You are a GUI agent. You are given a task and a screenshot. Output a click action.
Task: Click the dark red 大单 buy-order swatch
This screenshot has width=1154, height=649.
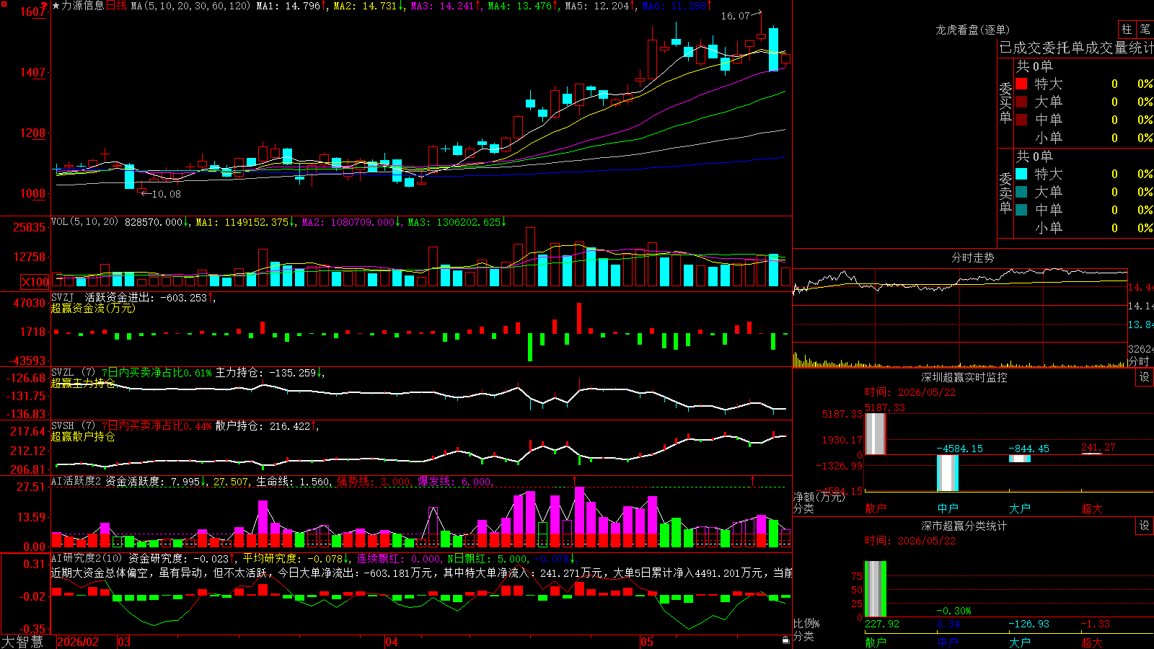tap(1021, 102)
